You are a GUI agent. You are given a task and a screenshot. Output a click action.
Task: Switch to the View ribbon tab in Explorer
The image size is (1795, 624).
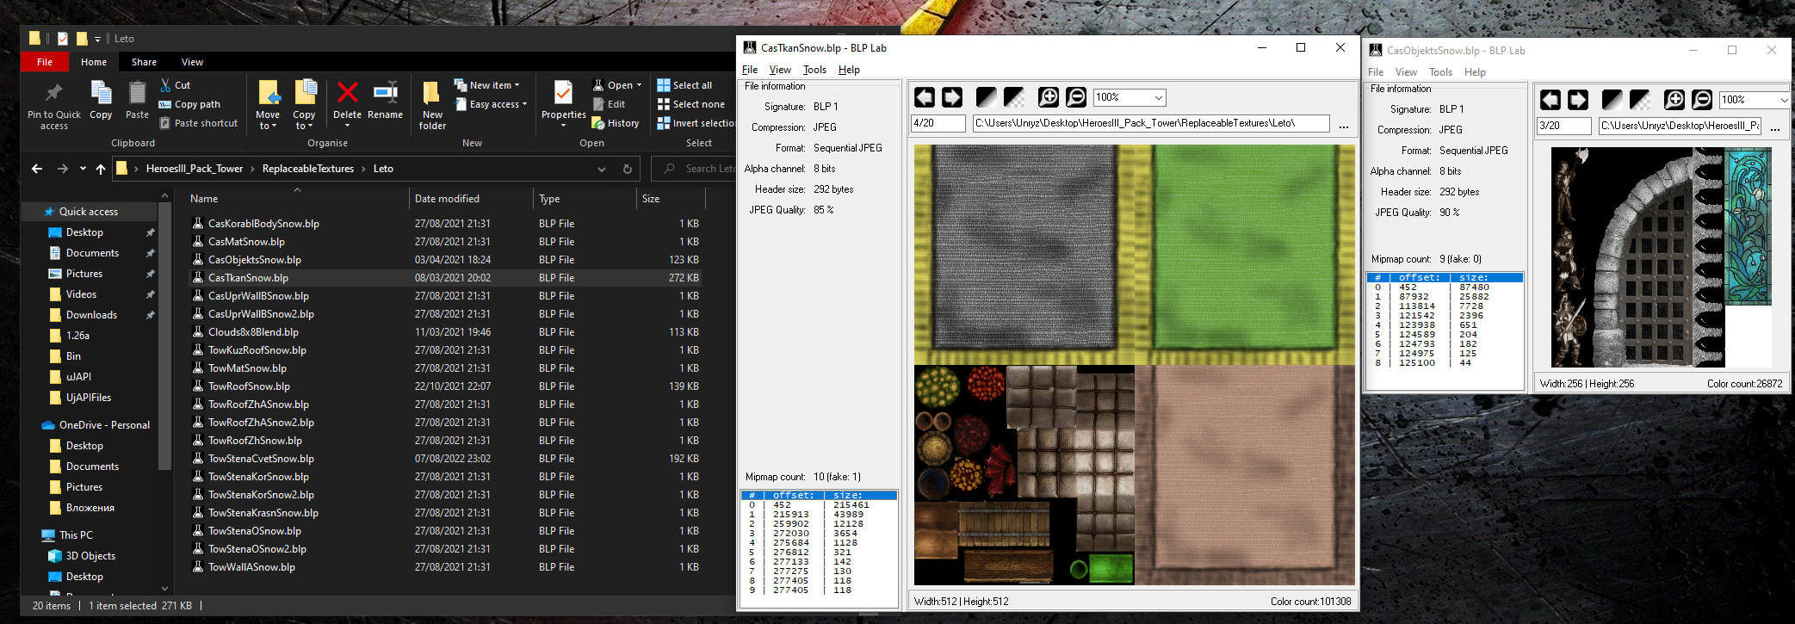192,62
